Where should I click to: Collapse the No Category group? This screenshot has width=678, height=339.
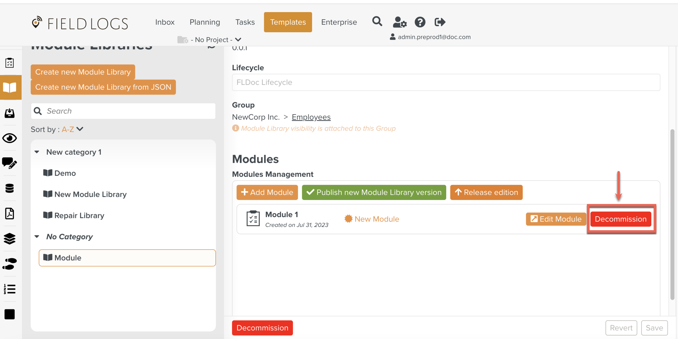pyautogui.click(x=37, y=237)
